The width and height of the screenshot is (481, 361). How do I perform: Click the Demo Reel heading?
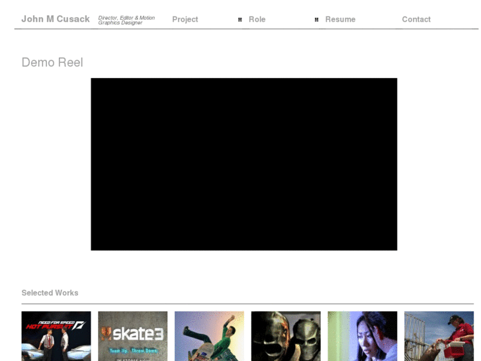coord(52,62)
